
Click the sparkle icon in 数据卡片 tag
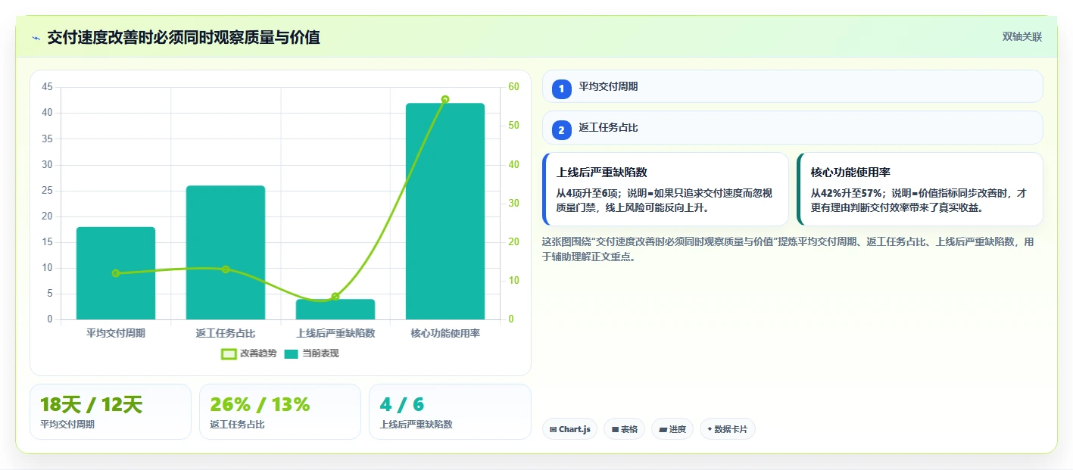pyautogui.click(x=710, y=429)
